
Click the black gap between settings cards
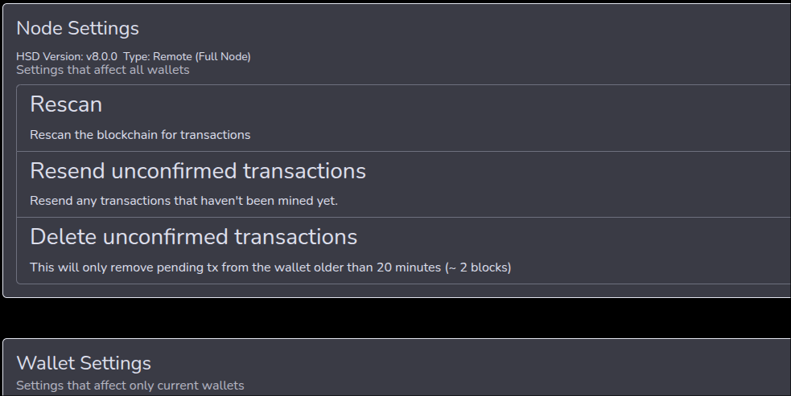coord(394,318)
